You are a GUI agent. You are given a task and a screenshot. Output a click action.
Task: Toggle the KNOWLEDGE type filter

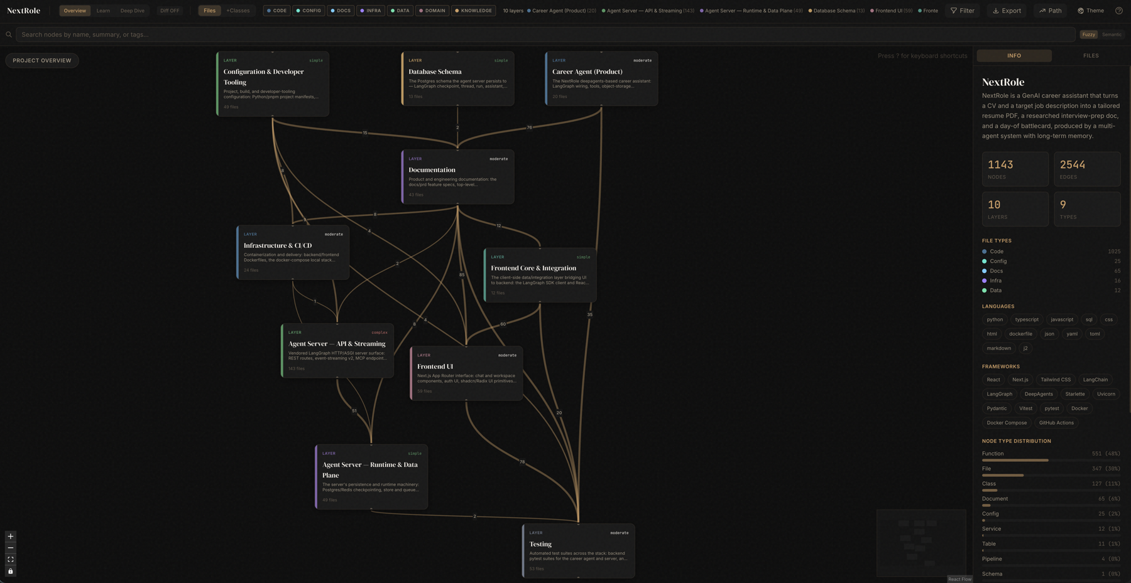[x=474, y=11]
